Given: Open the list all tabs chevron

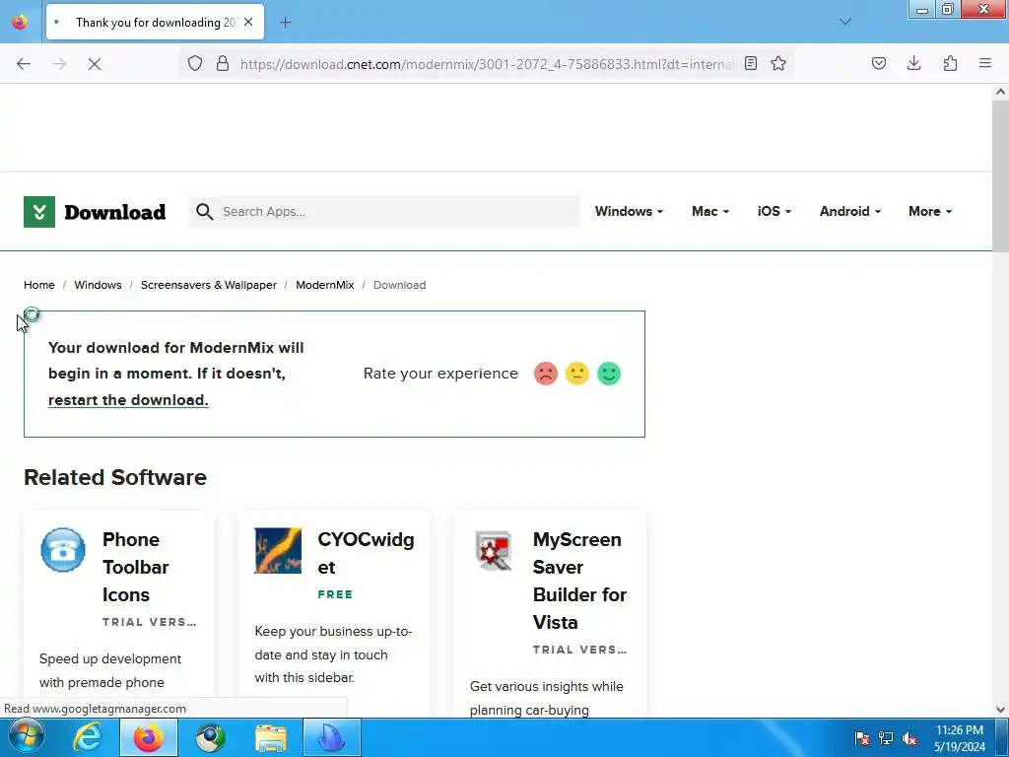Looking at the screenshot, I should [845, 22].
